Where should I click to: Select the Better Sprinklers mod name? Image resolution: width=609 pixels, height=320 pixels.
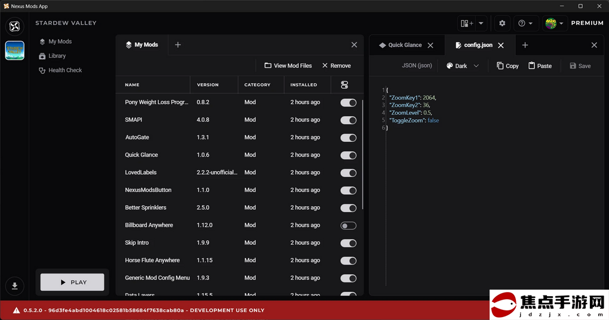point(146,207)
